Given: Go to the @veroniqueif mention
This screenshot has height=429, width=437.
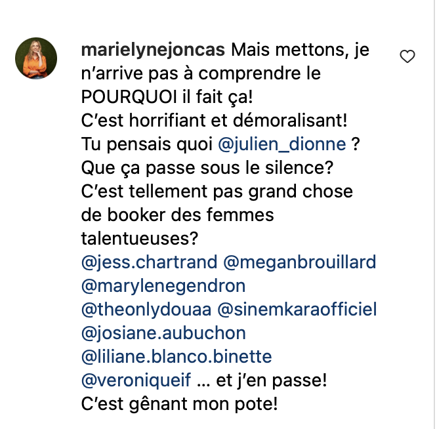Looking at the screenshot, I should [136, 380].
